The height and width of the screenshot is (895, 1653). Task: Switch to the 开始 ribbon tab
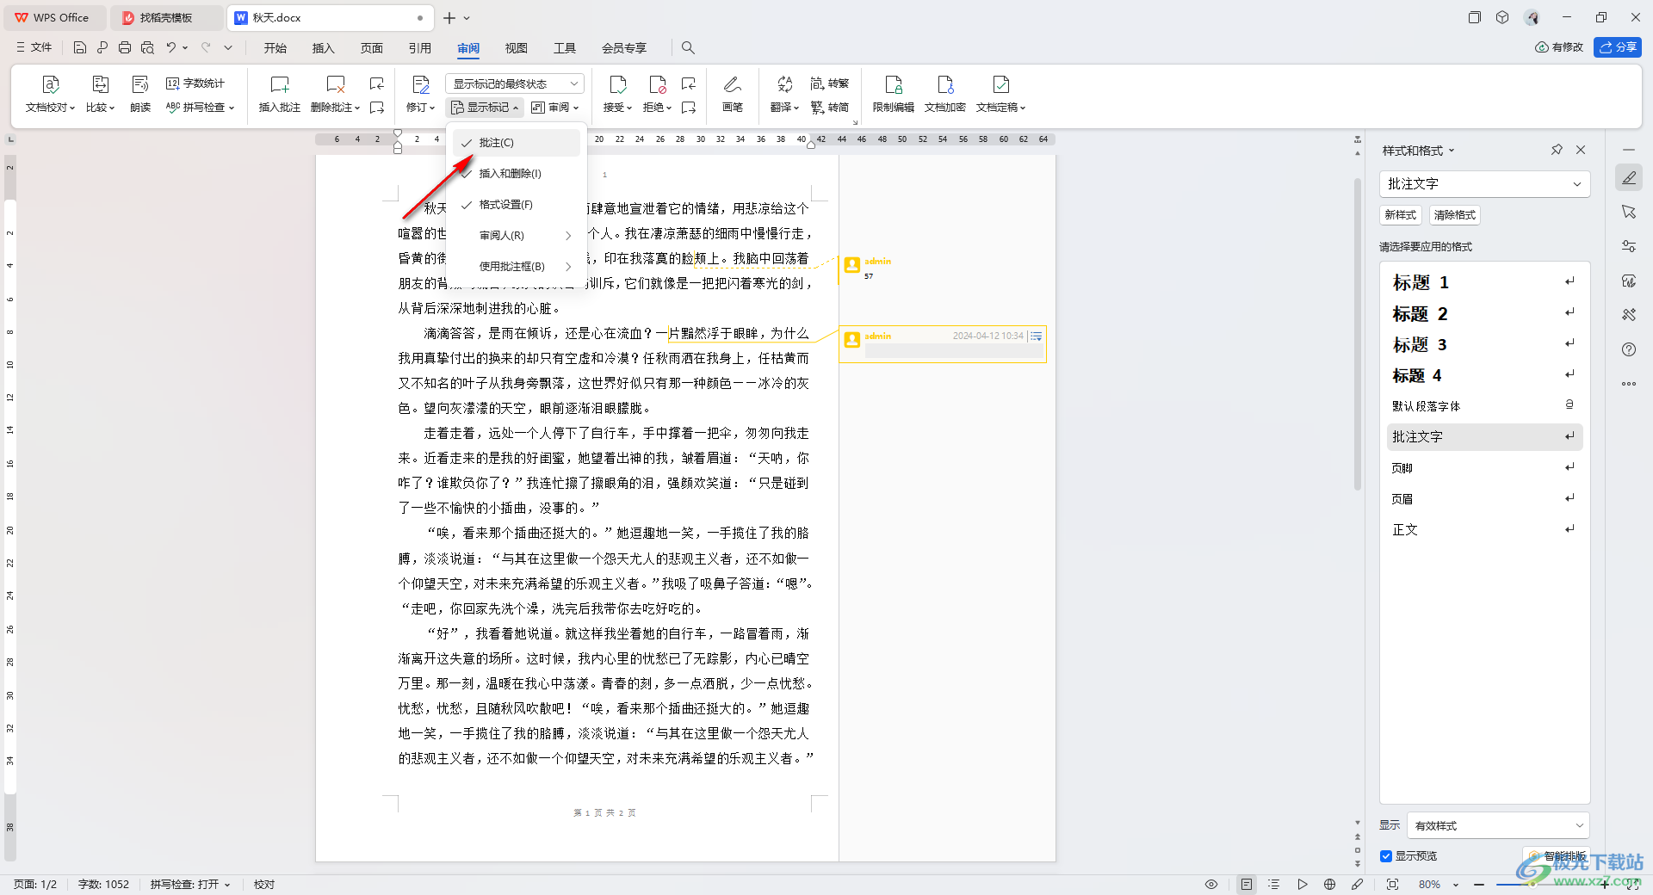[x=275, y=48]
